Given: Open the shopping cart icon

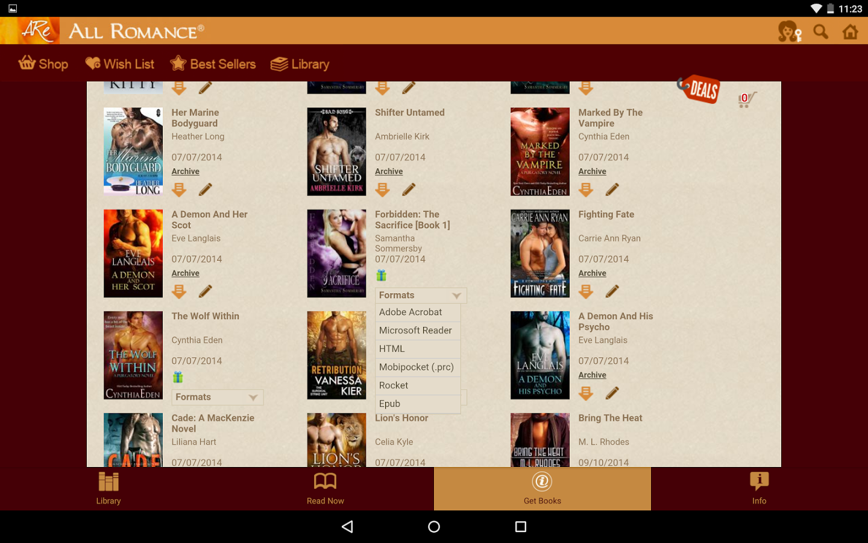Looking at the screenshot, I should point(747,100).
